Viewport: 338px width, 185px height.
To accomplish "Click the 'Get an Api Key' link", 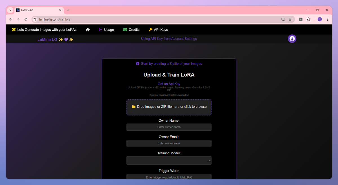I will 169,84.
